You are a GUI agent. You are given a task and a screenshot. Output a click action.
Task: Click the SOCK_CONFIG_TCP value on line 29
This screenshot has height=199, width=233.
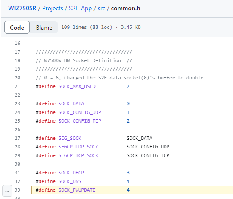pyautogui.click(x=148, y=156)
